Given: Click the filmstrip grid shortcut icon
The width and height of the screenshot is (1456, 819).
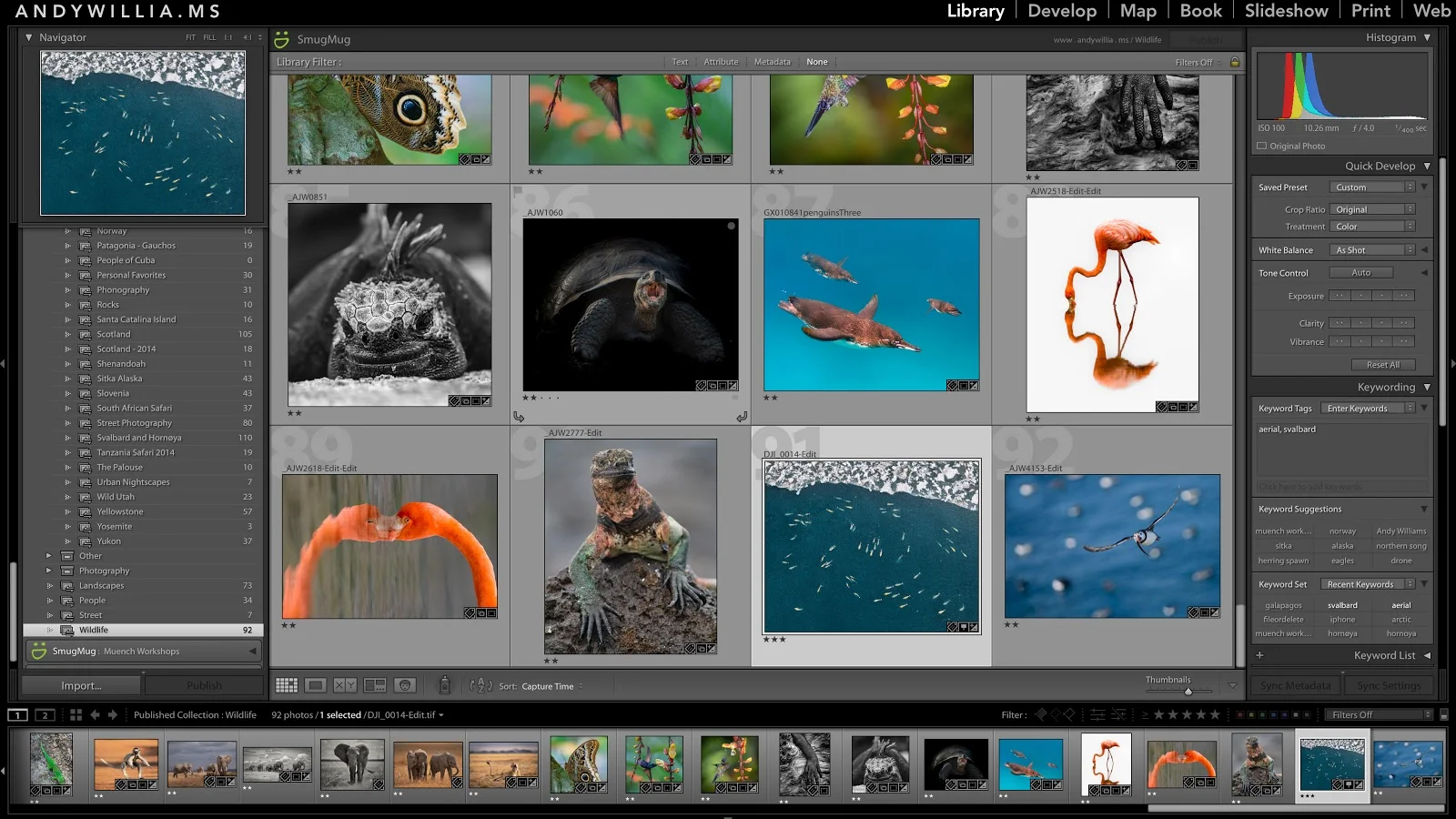Looking at the screenshot, I should pyautogui.click(x=76, y=715).
